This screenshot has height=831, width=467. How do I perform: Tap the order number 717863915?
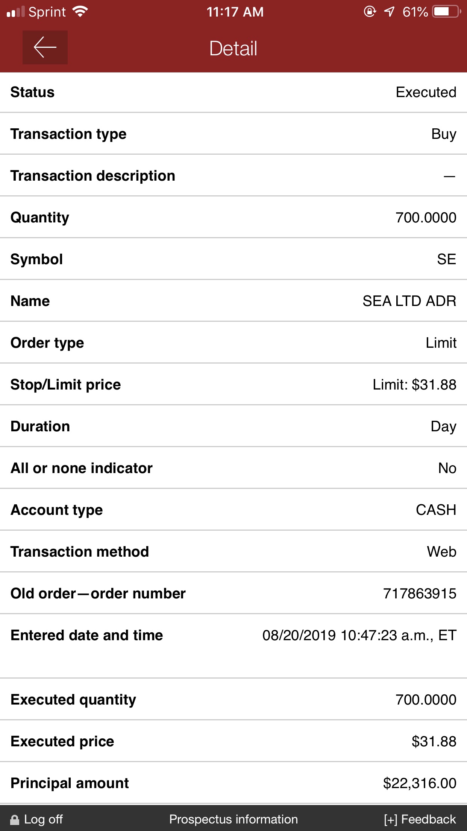420,594
